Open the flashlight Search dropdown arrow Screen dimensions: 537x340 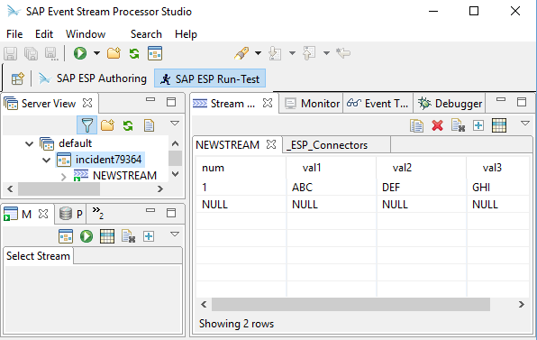coord(259,53)
